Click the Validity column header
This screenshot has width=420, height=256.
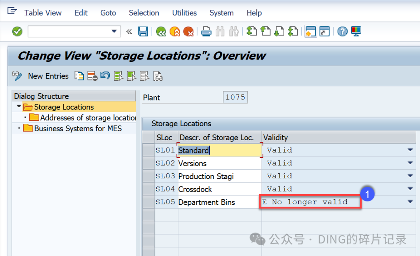pos(339,138)
